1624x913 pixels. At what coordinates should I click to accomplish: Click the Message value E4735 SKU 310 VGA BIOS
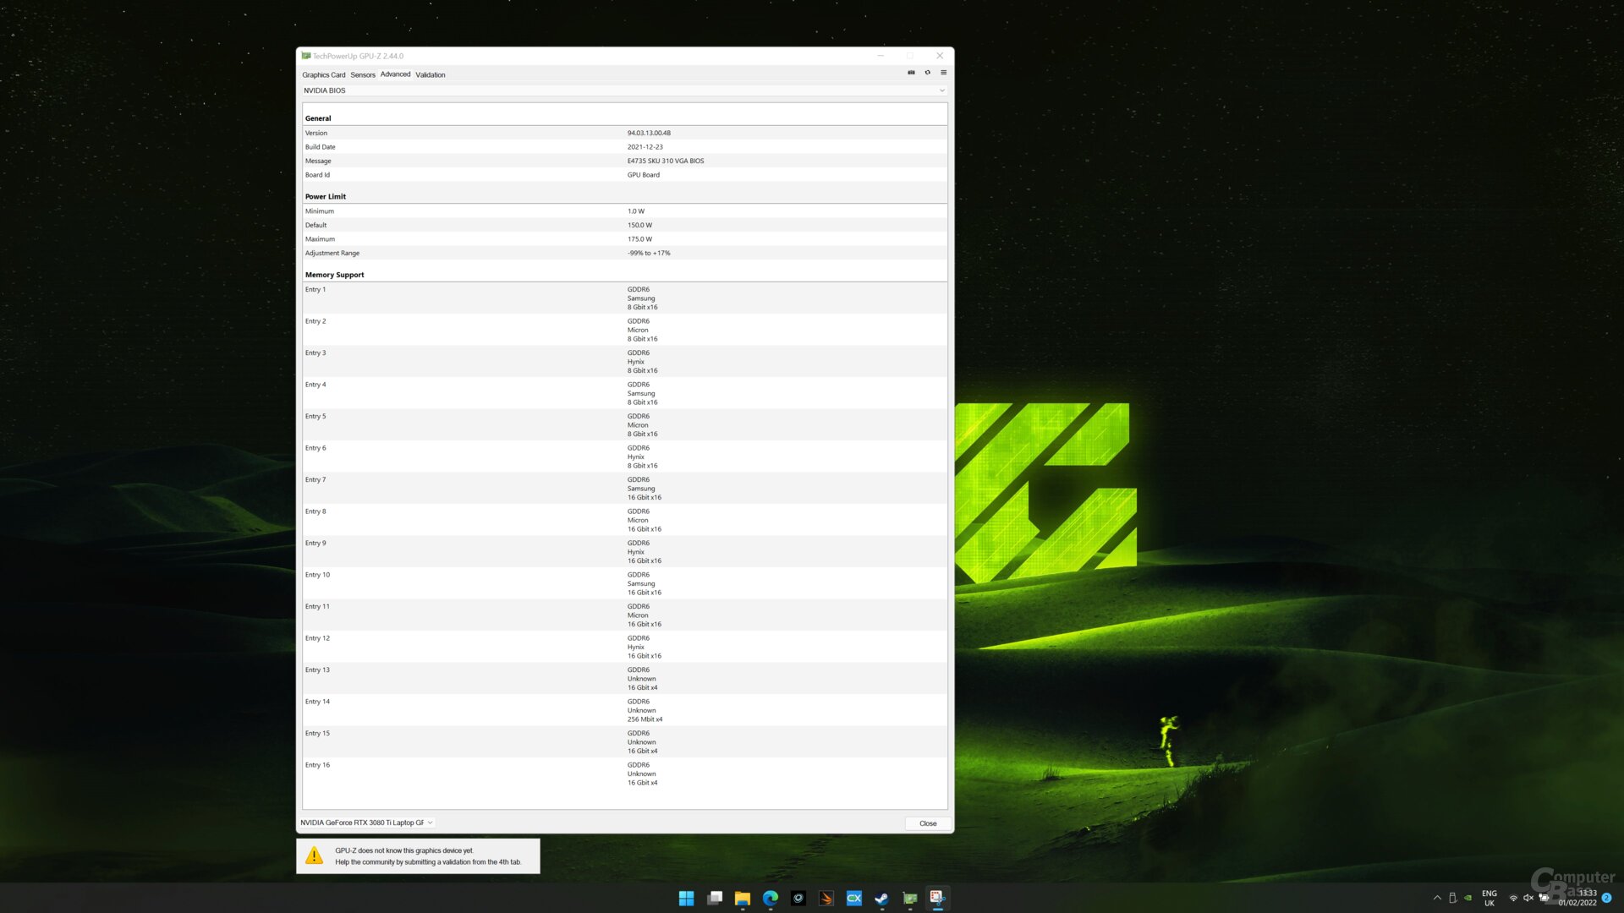(666, 161)
